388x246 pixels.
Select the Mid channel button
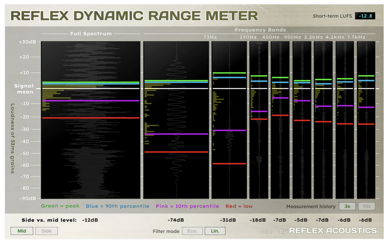tap(22, 231)
